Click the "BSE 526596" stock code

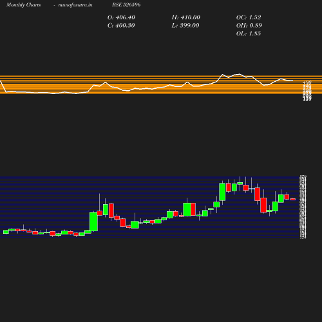(x=126, y=5)
